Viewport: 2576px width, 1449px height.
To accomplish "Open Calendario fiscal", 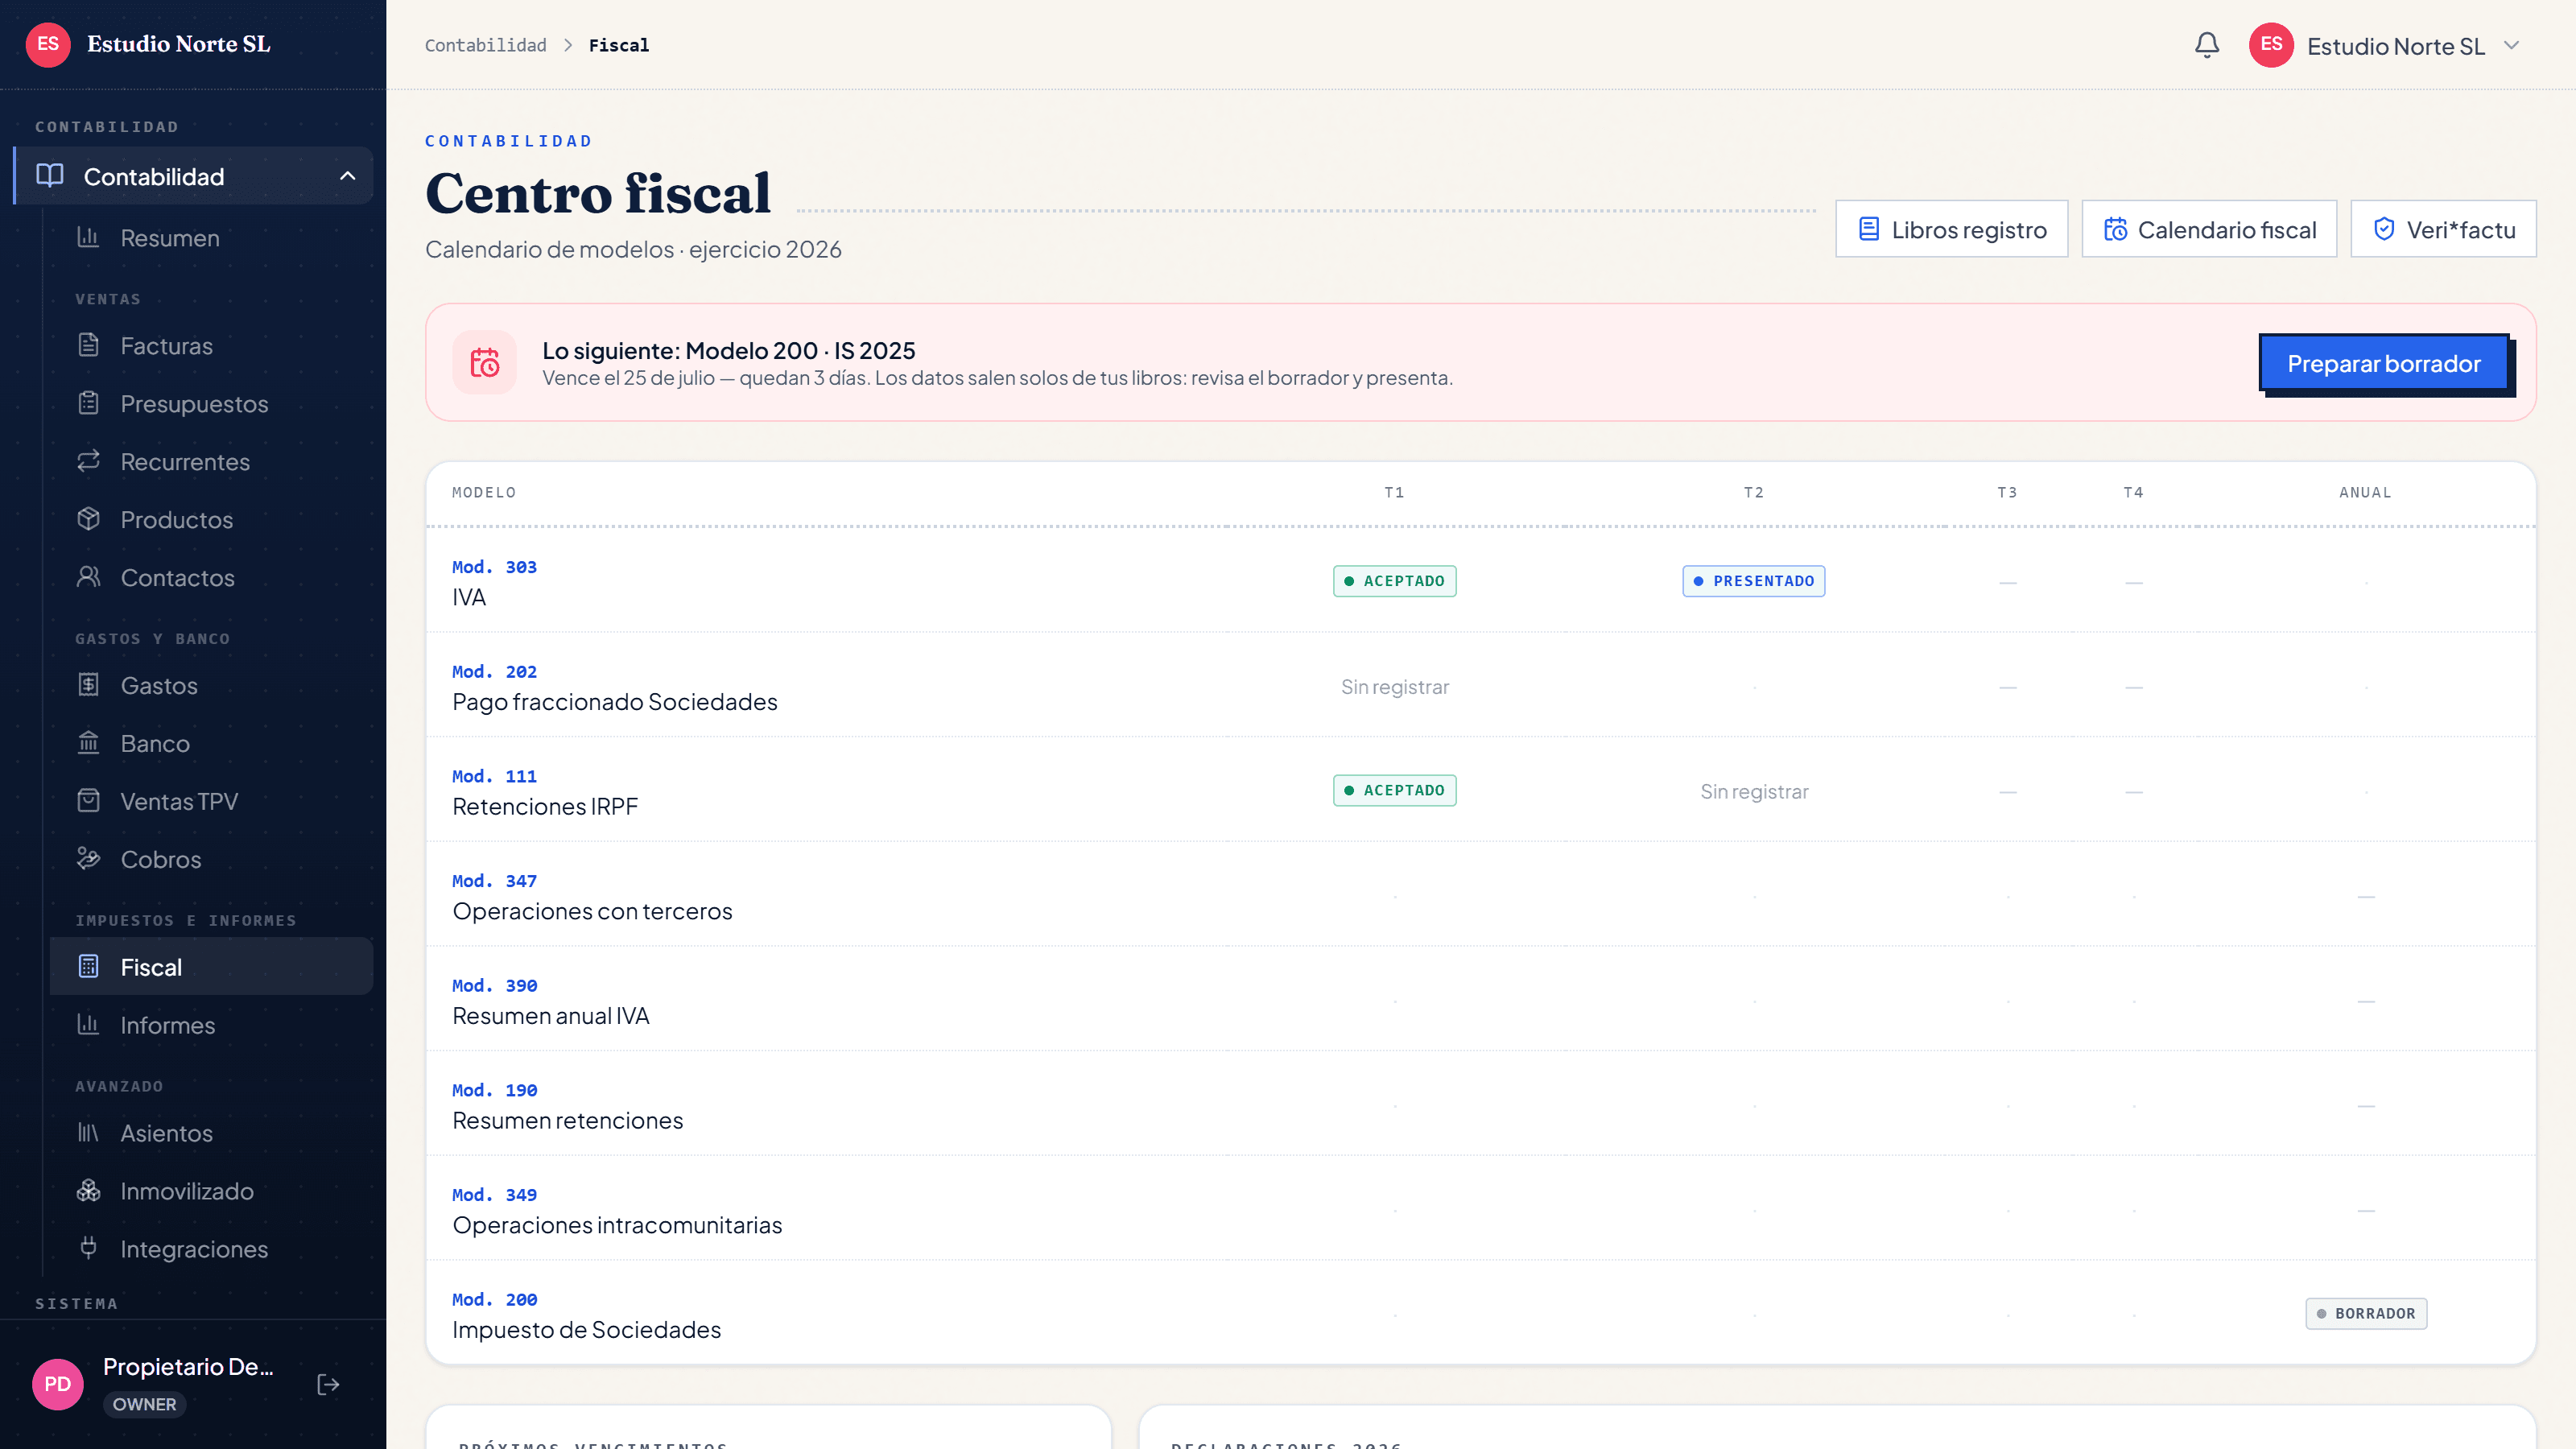I will (2208, 230).
